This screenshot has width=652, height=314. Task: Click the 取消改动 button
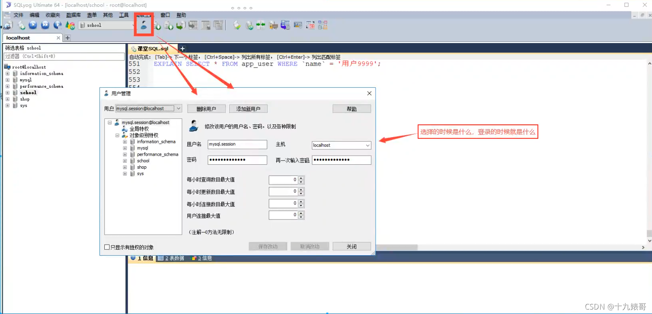coord(310,246)
